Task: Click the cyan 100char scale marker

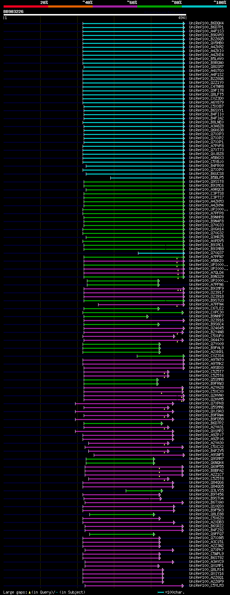Action: pos(161,592)
